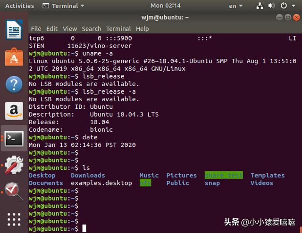The width and height of the screenshot is (302, 233).
Task: Open the Help menu
Action: 143,29
